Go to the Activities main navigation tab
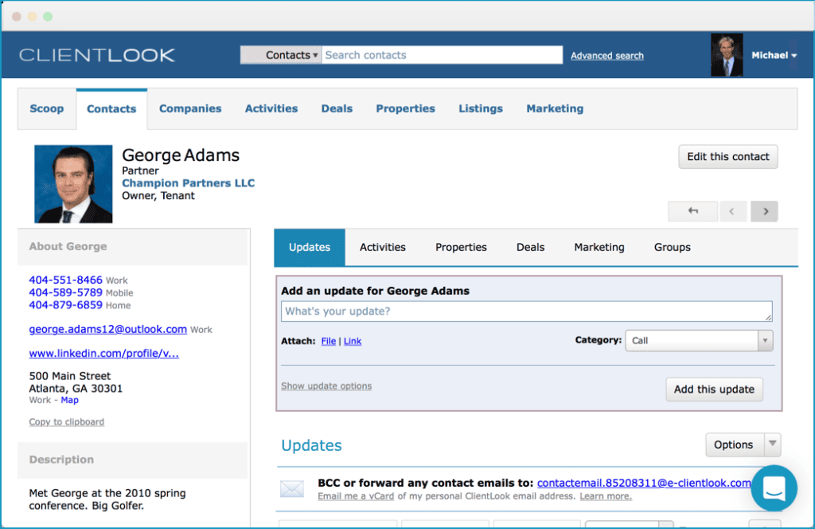The height and width of the screenshot is (529, 815). [271, 108]
